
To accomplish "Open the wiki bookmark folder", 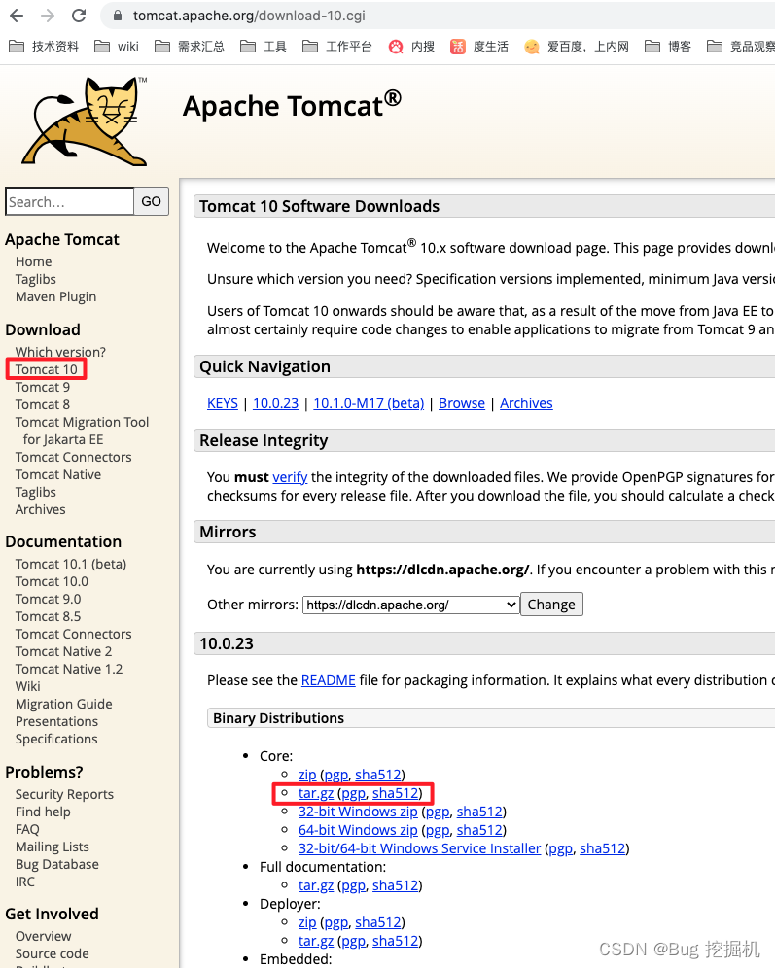I will tap(117, 47).
